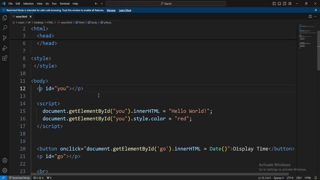Open editor More Actions ellipsis

(x=315, y=16)
